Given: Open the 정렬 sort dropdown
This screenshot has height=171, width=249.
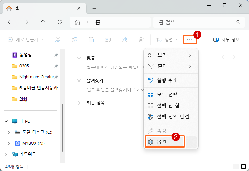Looking at the screenshot, I should (166, 40).
